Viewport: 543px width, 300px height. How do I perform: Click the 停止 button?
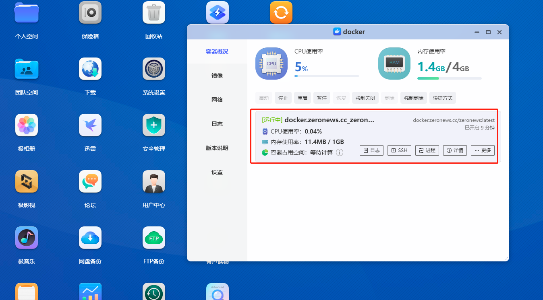283,98
